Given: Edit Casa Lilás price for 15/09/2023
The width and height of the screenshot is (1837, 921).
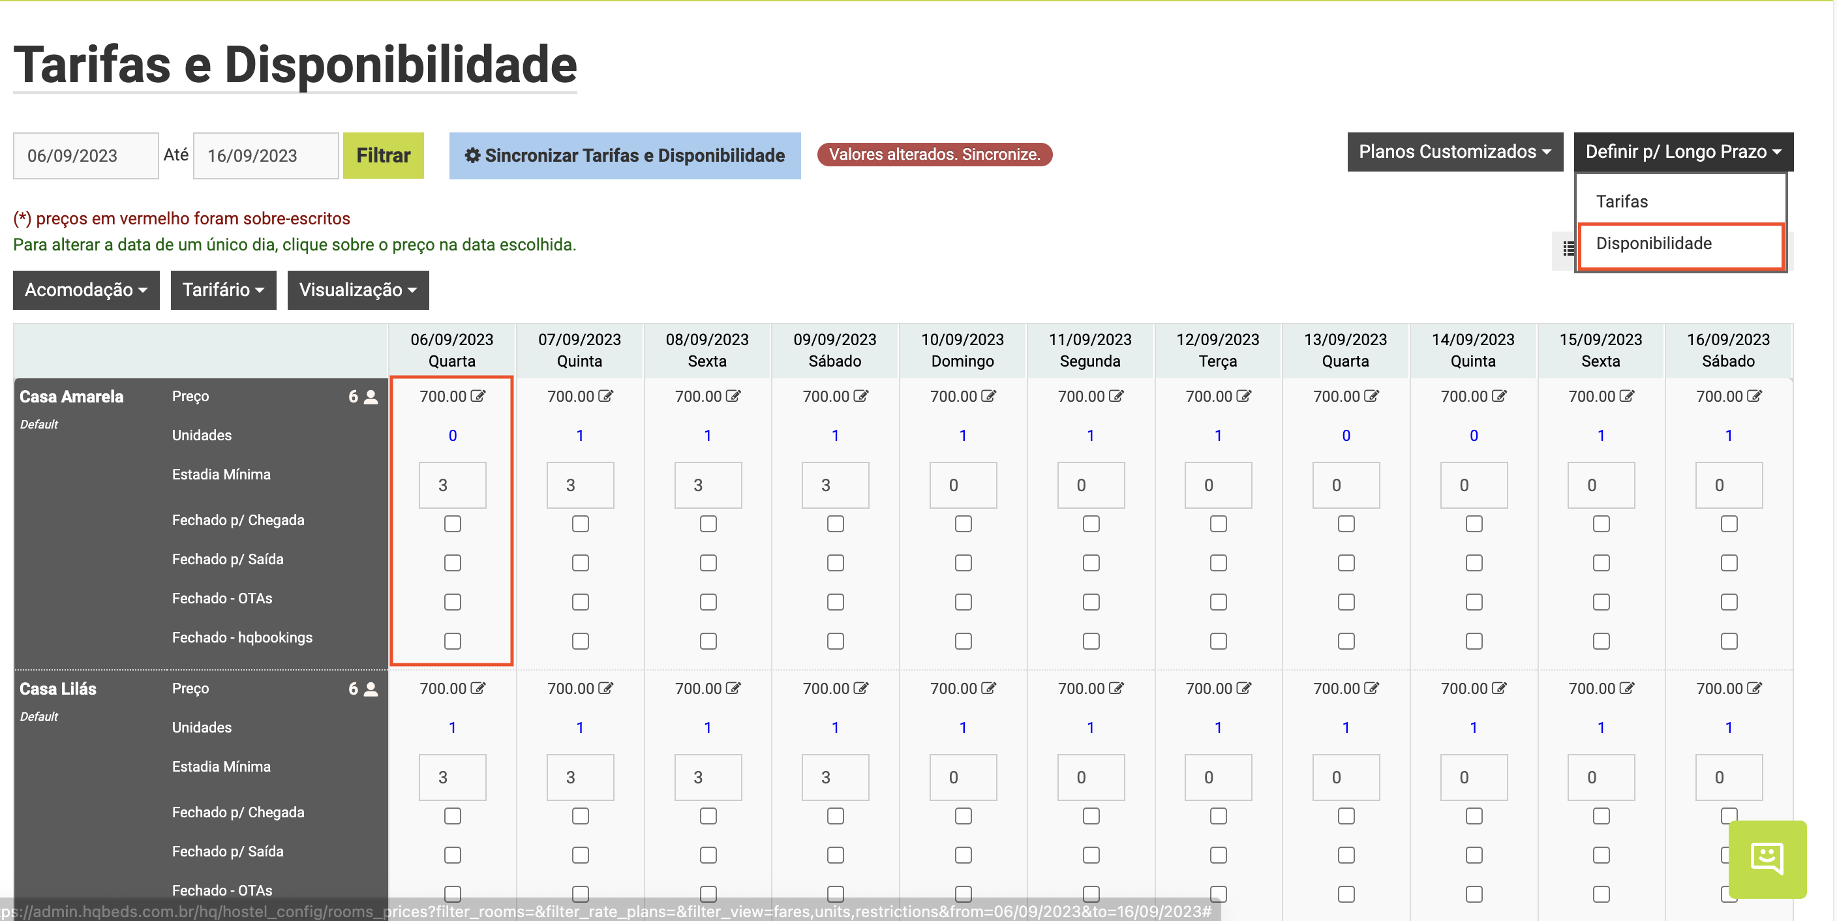Looking at the screenshot, I should coord(1627,688).
